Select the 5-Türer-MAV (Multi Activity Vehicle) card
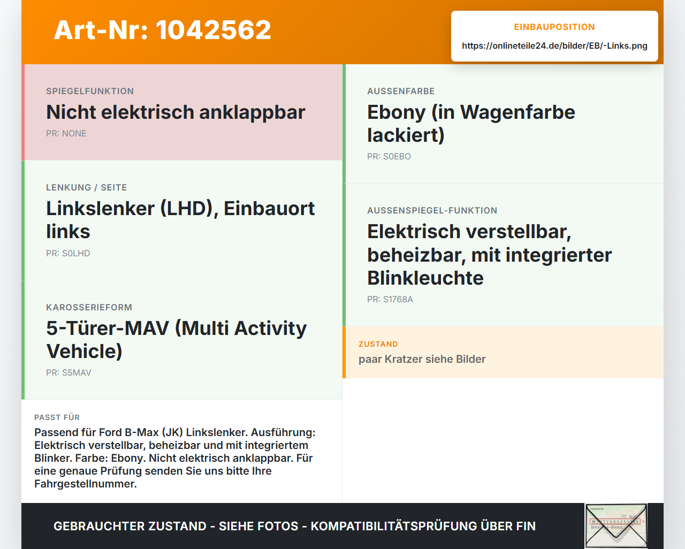 pyautogui.click(x=182, y=340)
